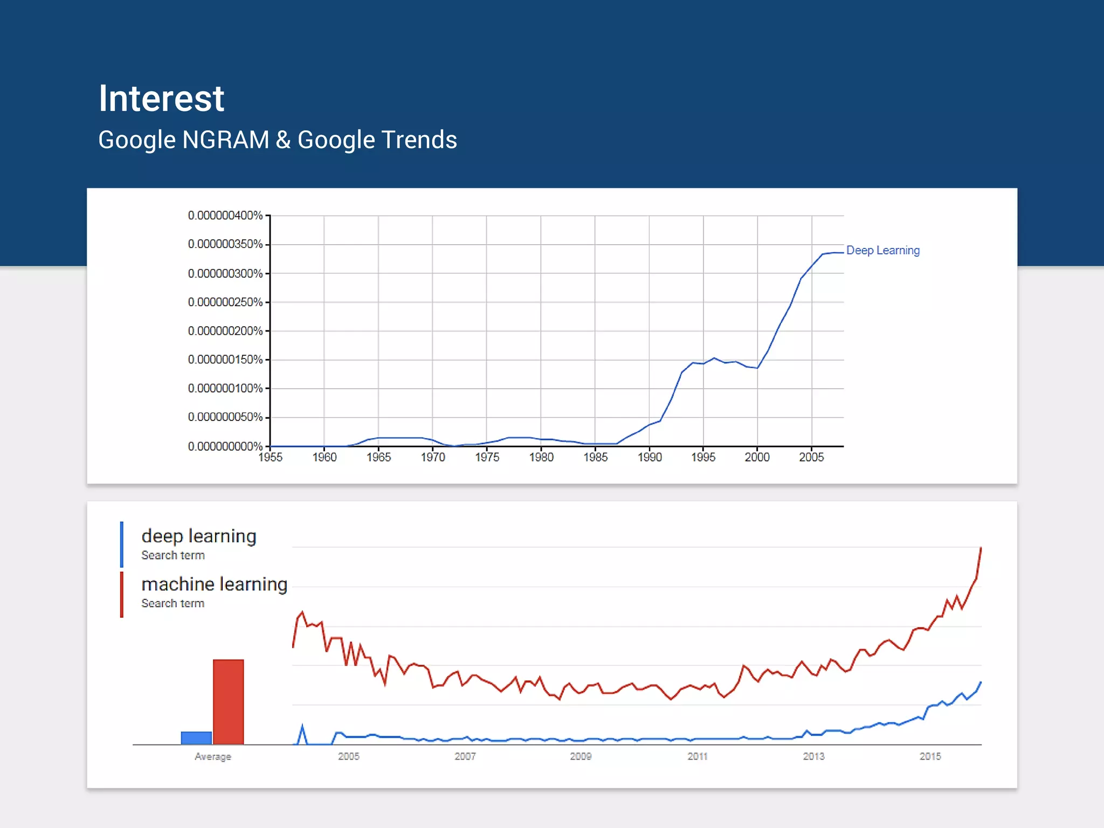1104x828 pixels.
Task: Click the 1955 year label on NGRAM axis
Action: tap(270, 458)
